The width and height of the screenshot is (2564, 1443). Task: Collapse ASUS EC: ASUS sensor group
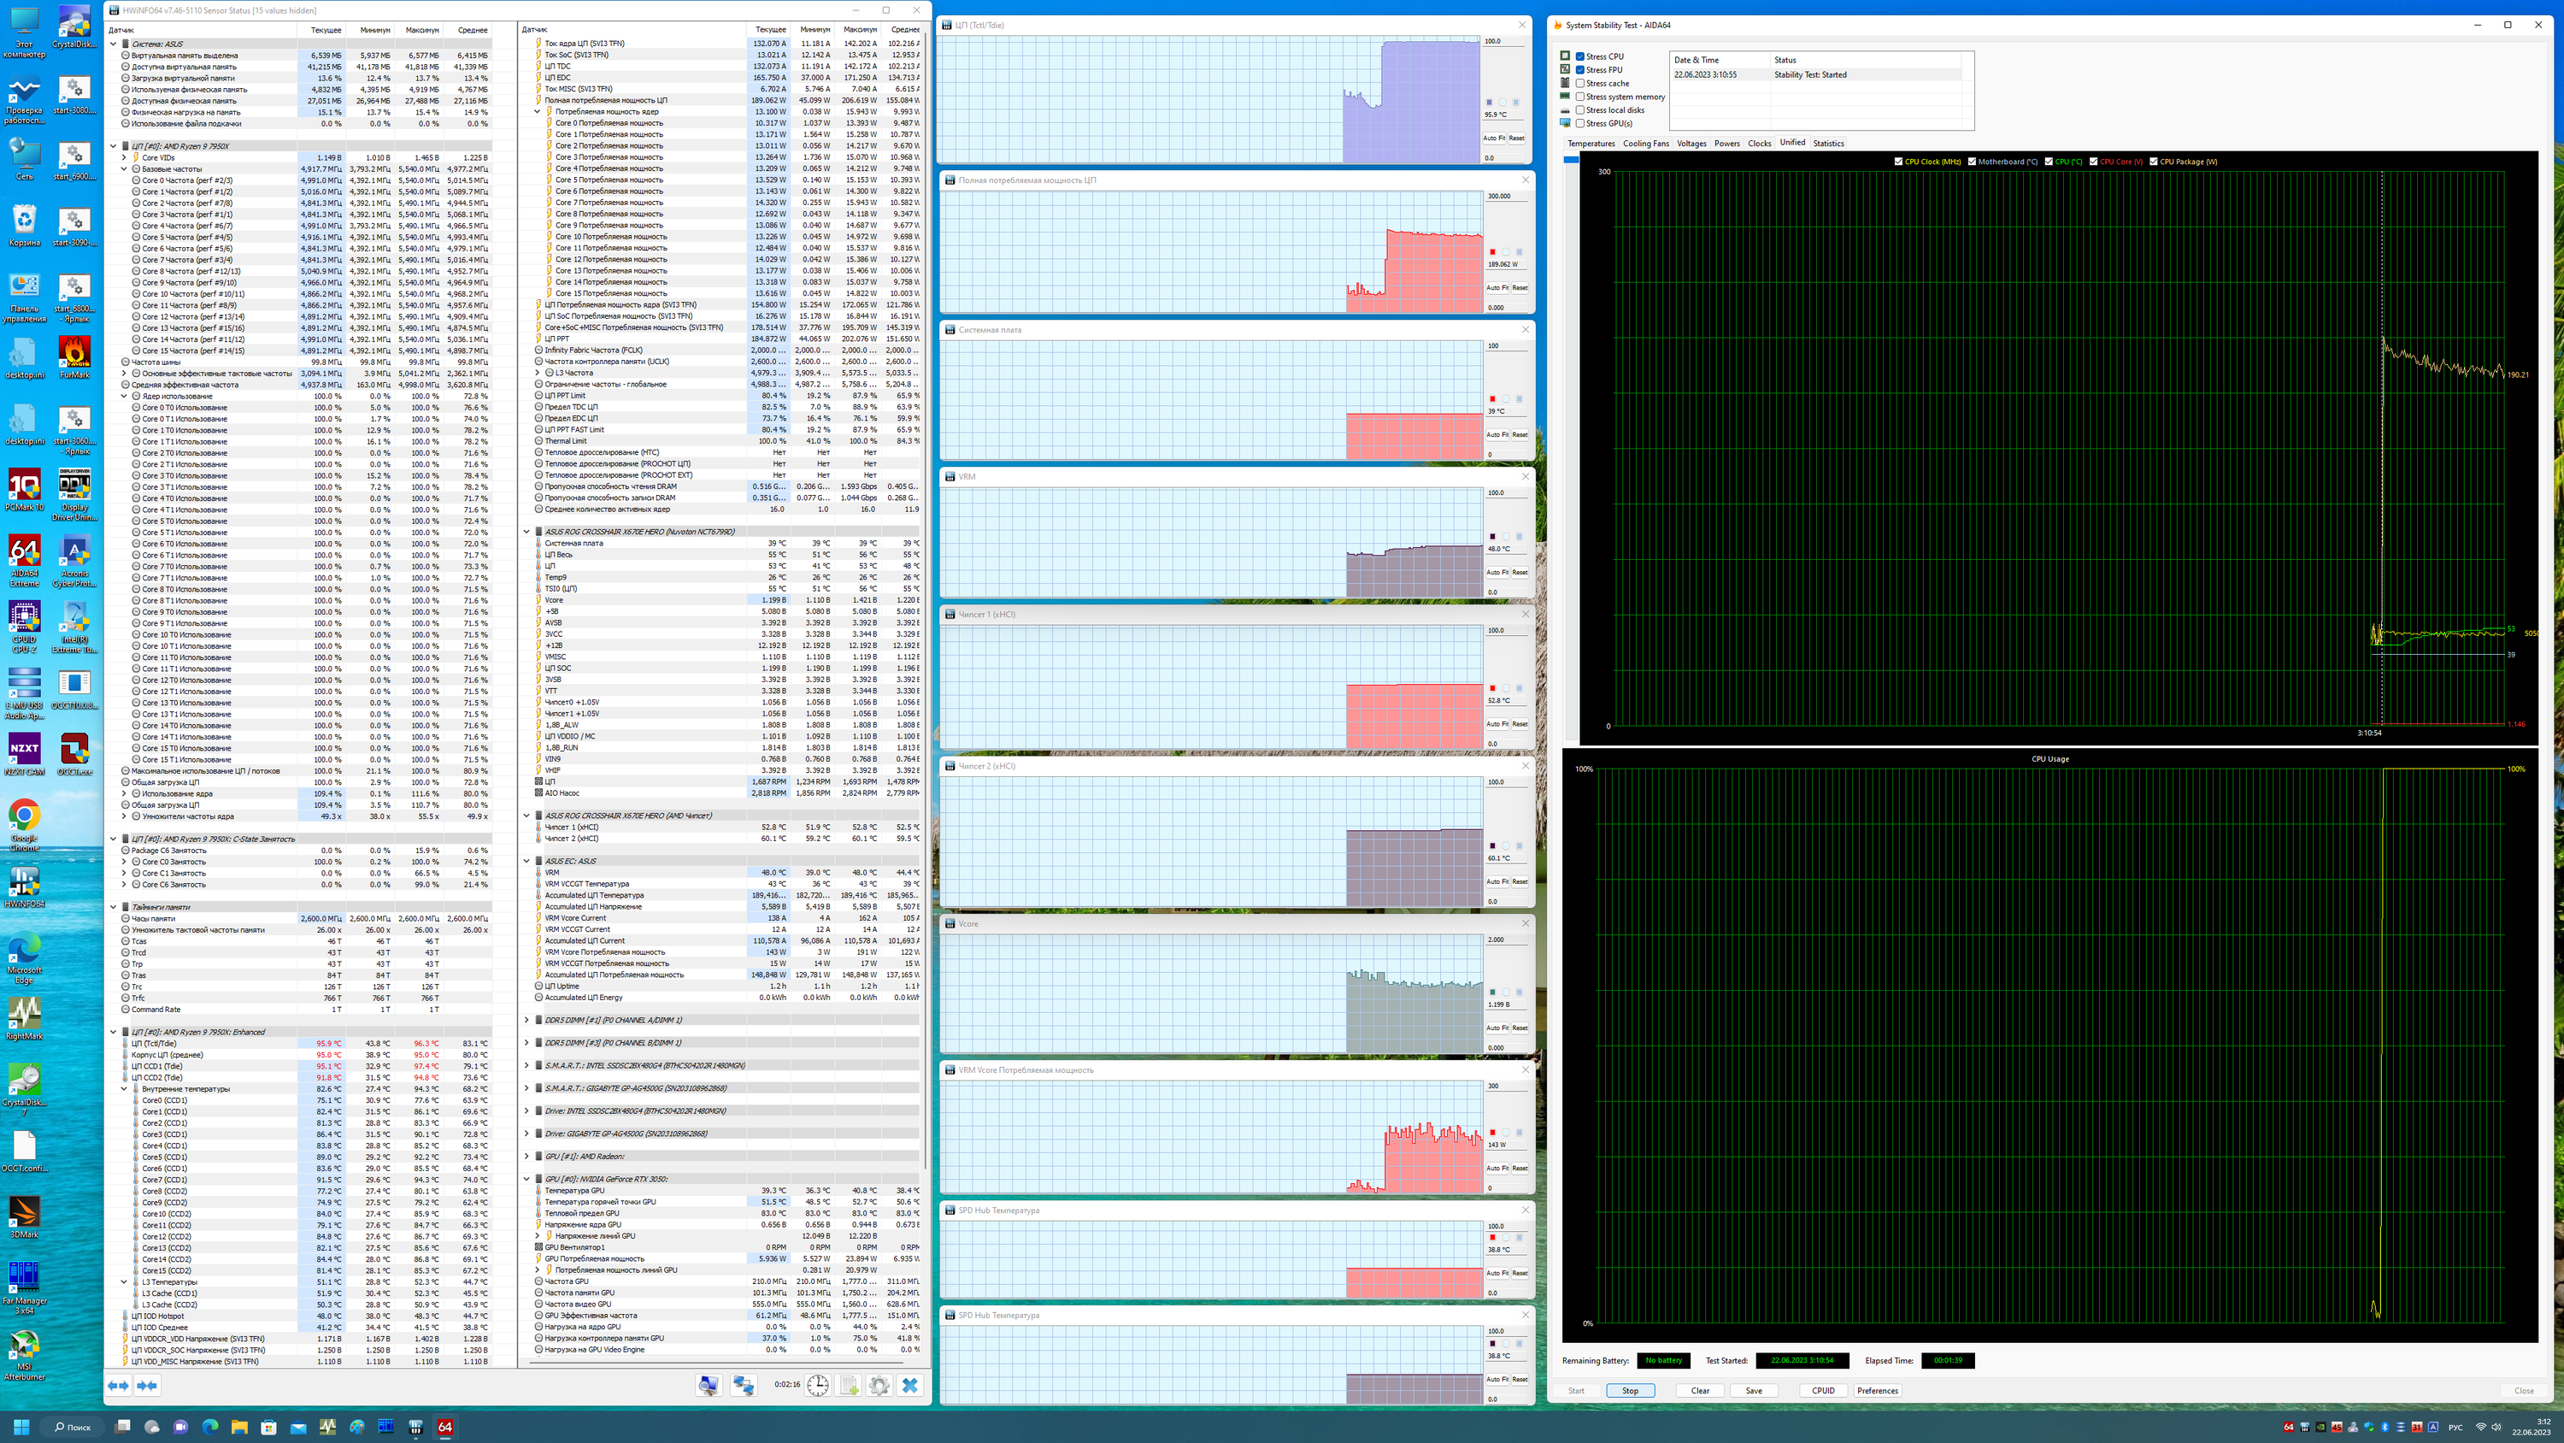tap(526, 862)
